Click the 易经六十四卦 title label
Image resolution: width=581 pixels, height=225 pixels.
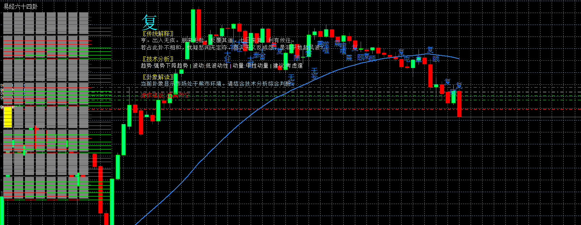[x=20, y=7]
